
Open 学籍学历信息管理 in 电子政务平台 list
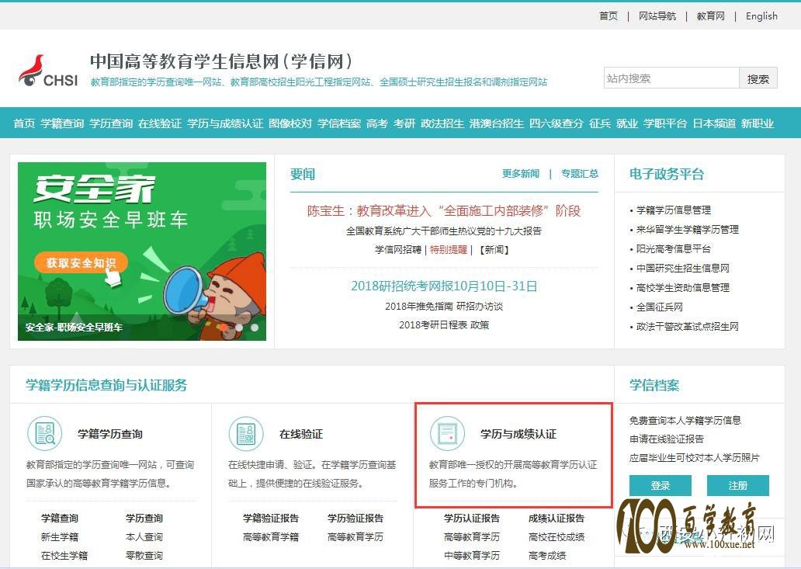tap(674, 210)
